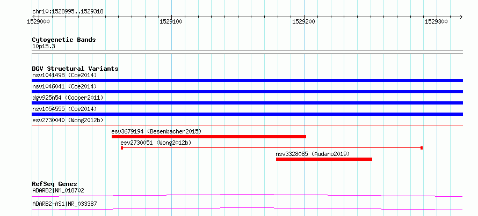Click the blue bar under nsv1054555

pyautogui.click(x=247, y=114)
